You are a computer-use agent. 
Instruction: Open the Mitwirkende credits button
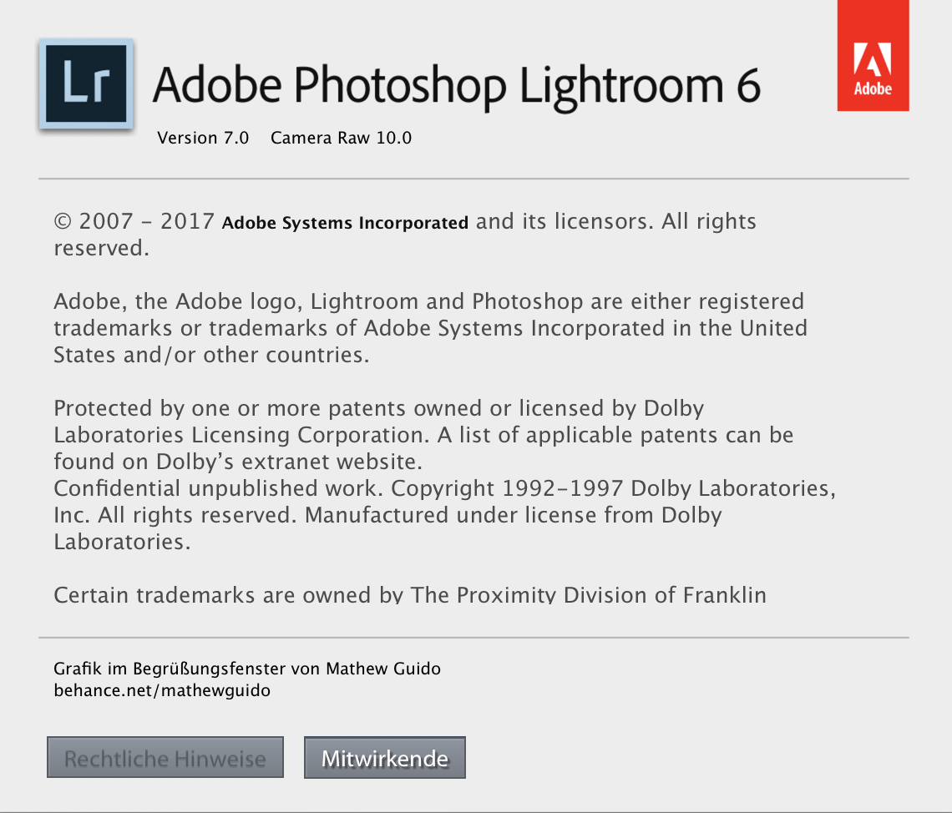click(x=384, y=758)
